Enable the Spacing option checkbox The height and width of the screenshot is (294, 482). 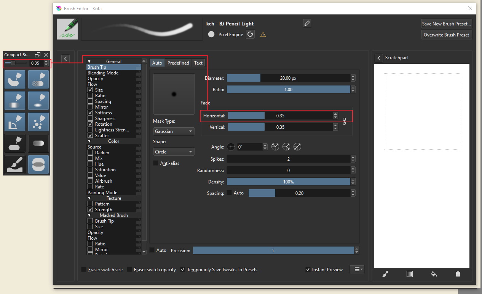pyautogui.click(x=90, y=101)
